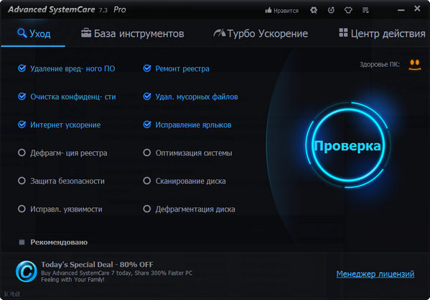The width and height of the screenshot is (430, 300).
Task: Click the magnifier icon on Уход tab
Action: point(22,33)
